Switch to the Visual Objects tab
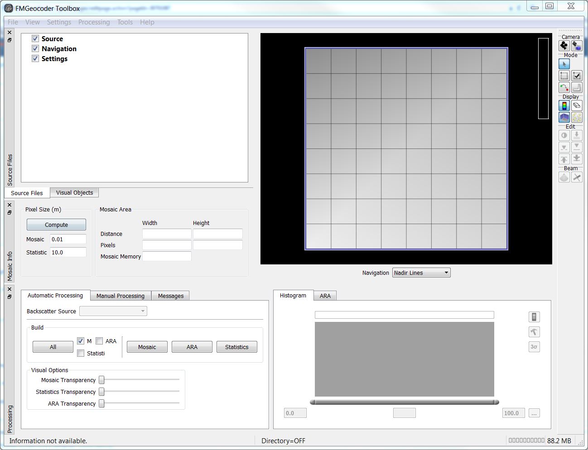The image size is (588, 450). tap(74, 192)
